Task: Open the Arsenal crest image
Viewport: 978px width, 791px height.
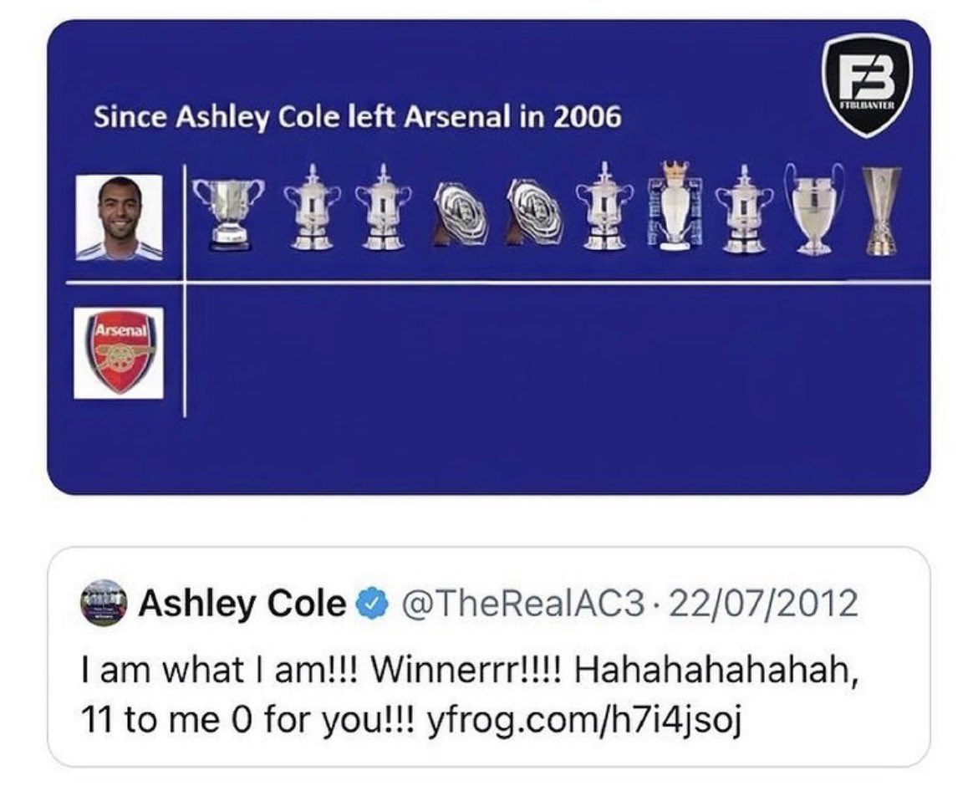Action: (120, 353)
